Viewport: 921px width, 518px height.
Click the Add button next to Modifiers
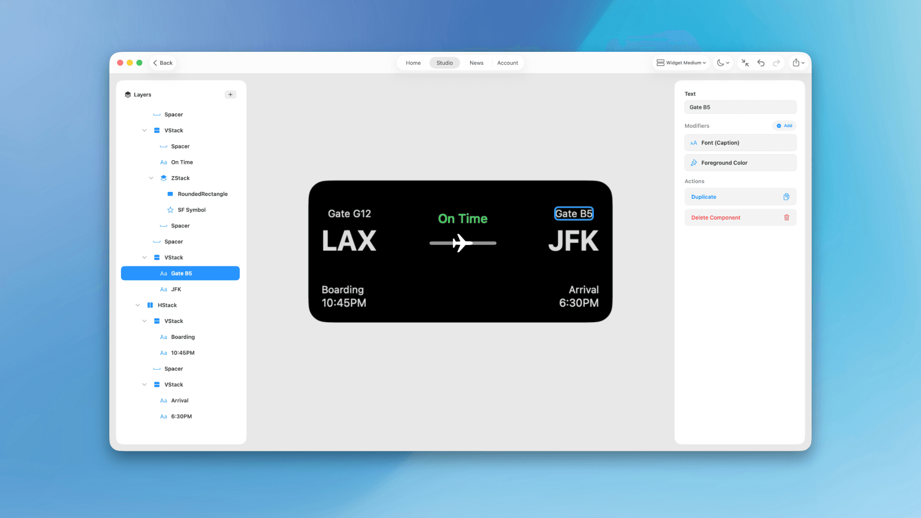784,126
